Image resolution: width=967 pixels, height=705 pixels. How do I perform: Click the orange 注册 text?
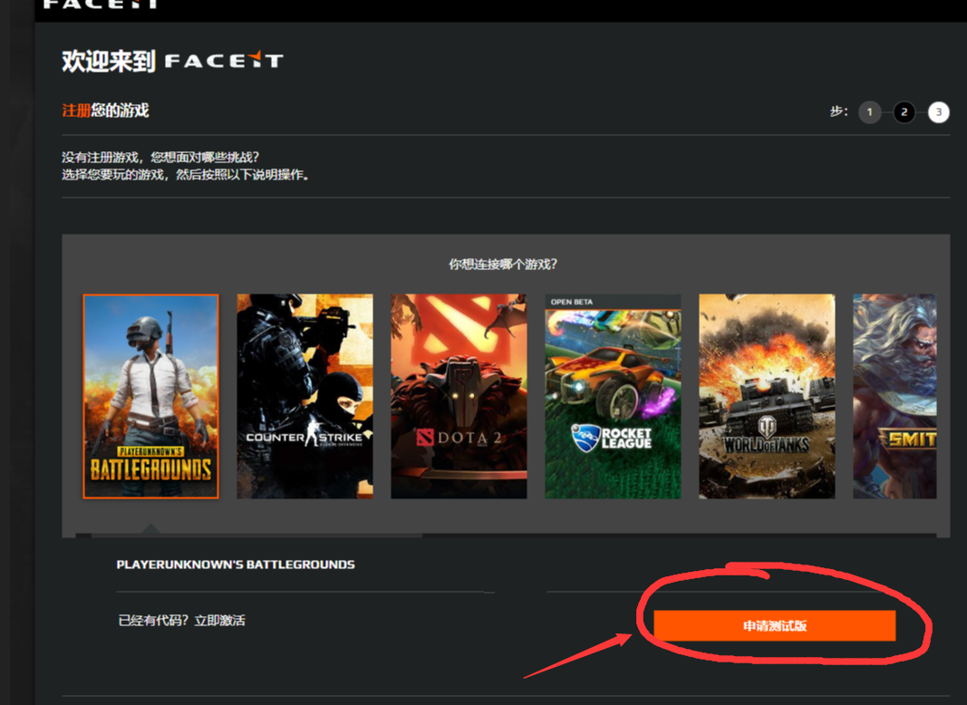click(x=76, y=111)
